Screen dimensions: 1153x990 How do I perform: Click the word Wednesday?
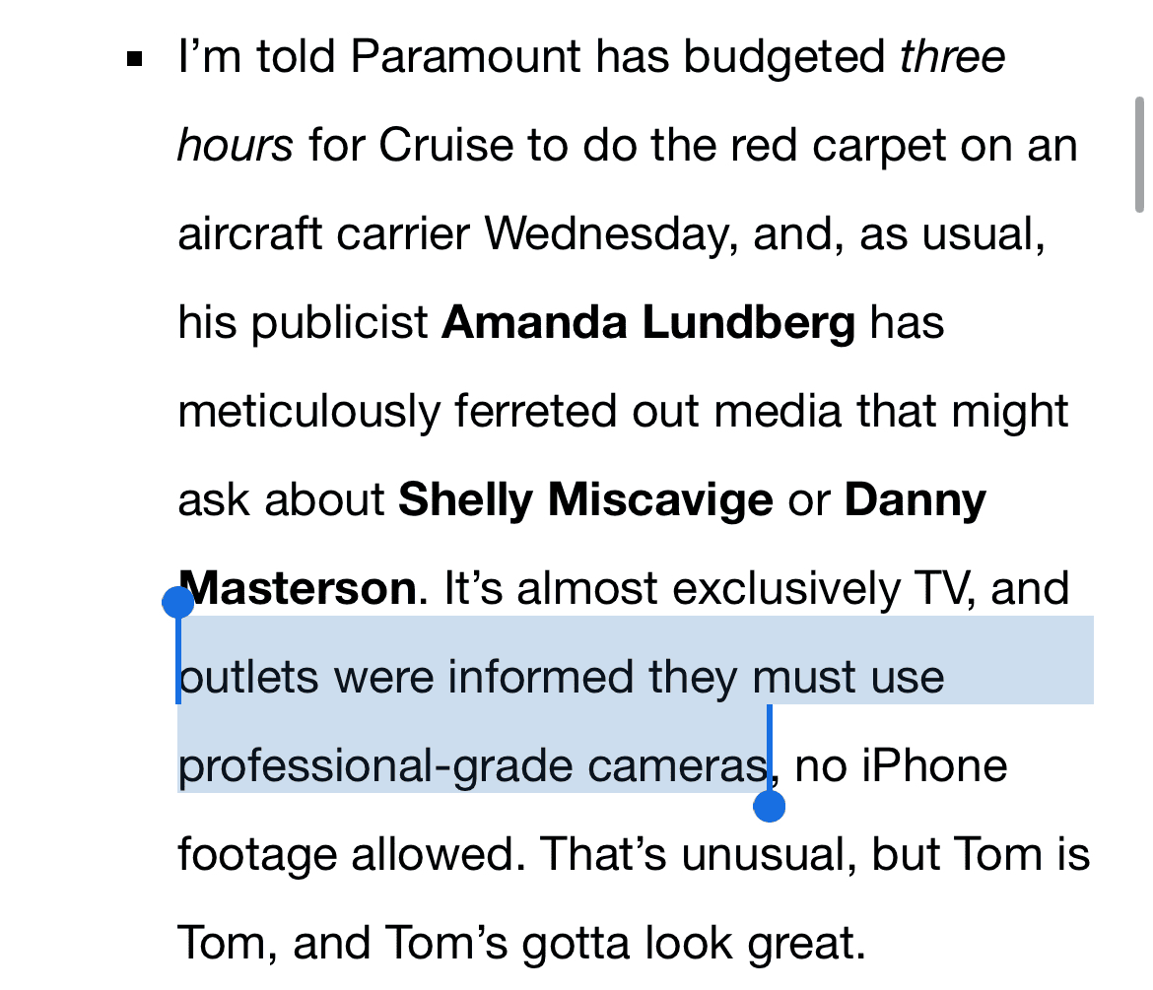click(x=613, y=234)
